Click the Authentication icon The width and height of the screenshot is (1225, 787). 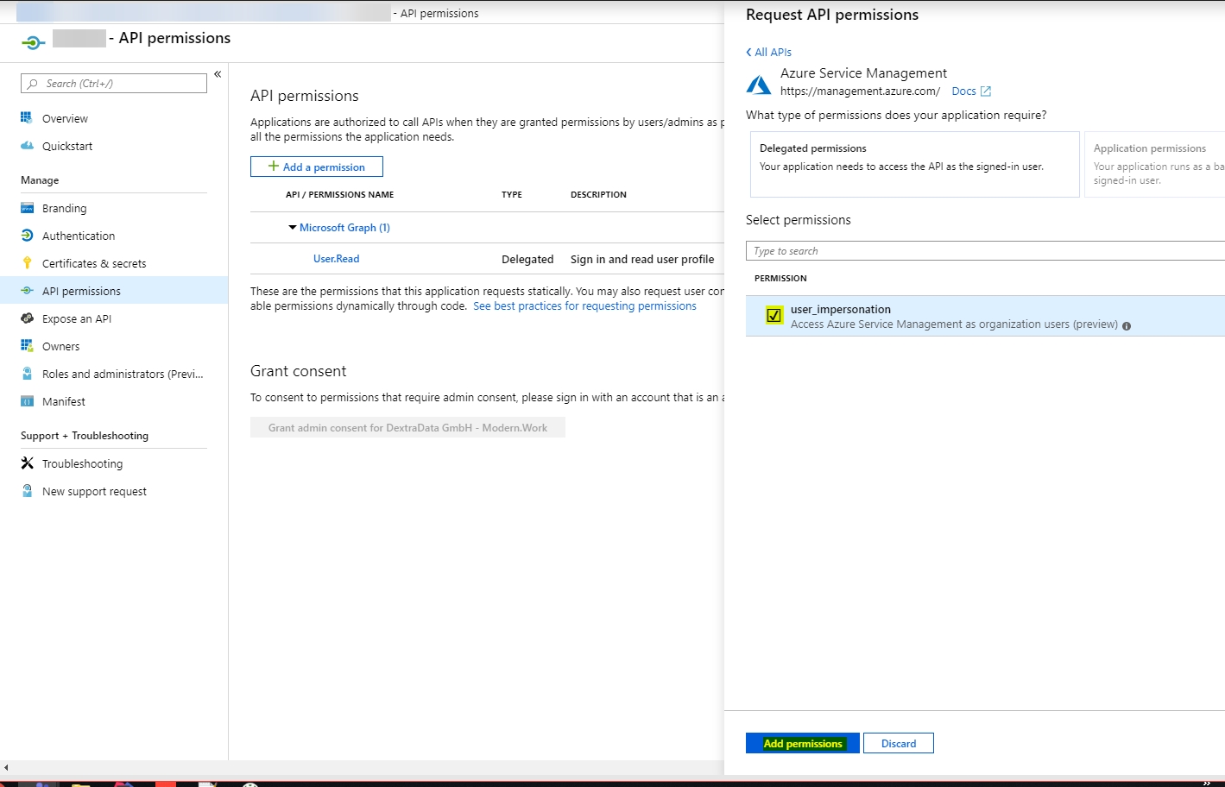coord(27,236)
